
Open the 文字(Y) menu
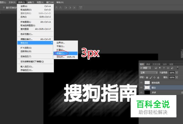point(12,2)
